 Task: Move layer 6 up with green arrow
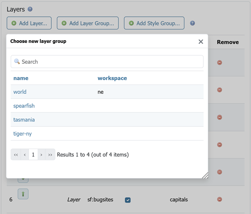[x=23, y=194]
